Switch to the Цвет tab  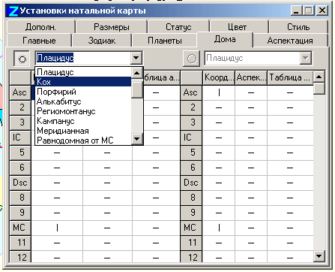point(237,26)
